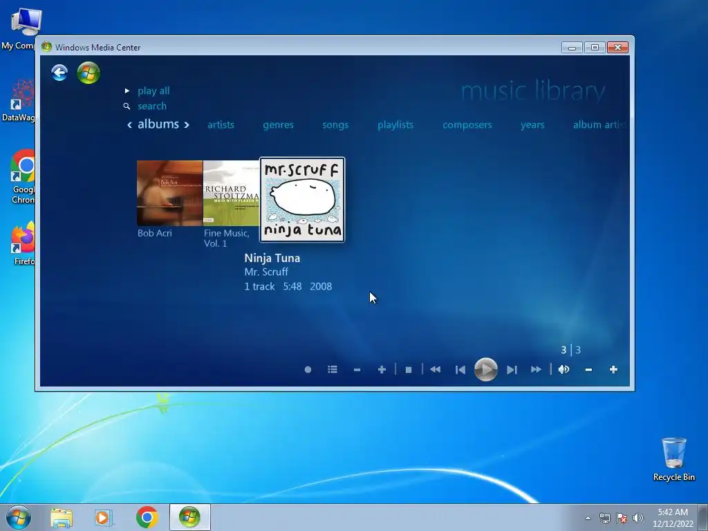Fast forward using double right arrows

pos(536,370)
